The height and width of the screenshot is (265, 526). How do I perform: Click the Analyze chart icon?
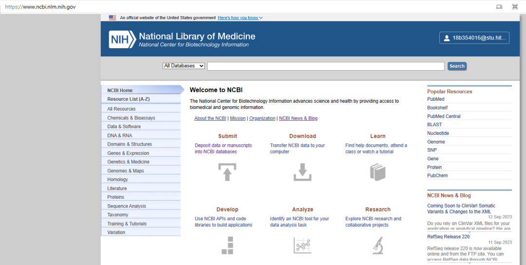pyautogui.click(x=302, y=245)
